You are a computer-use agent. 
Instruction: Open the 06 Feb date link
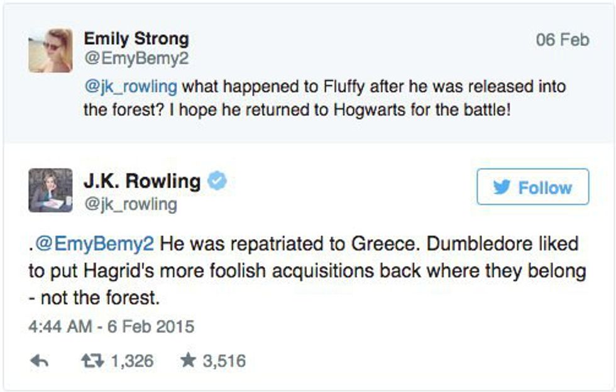[x=562, y=40]
